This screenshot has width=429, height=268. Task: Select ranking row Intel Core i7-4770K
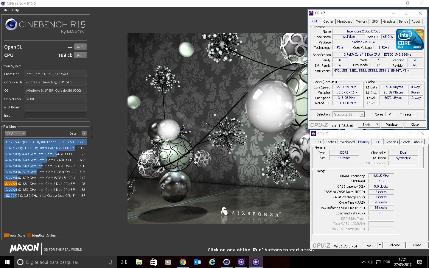45,154
